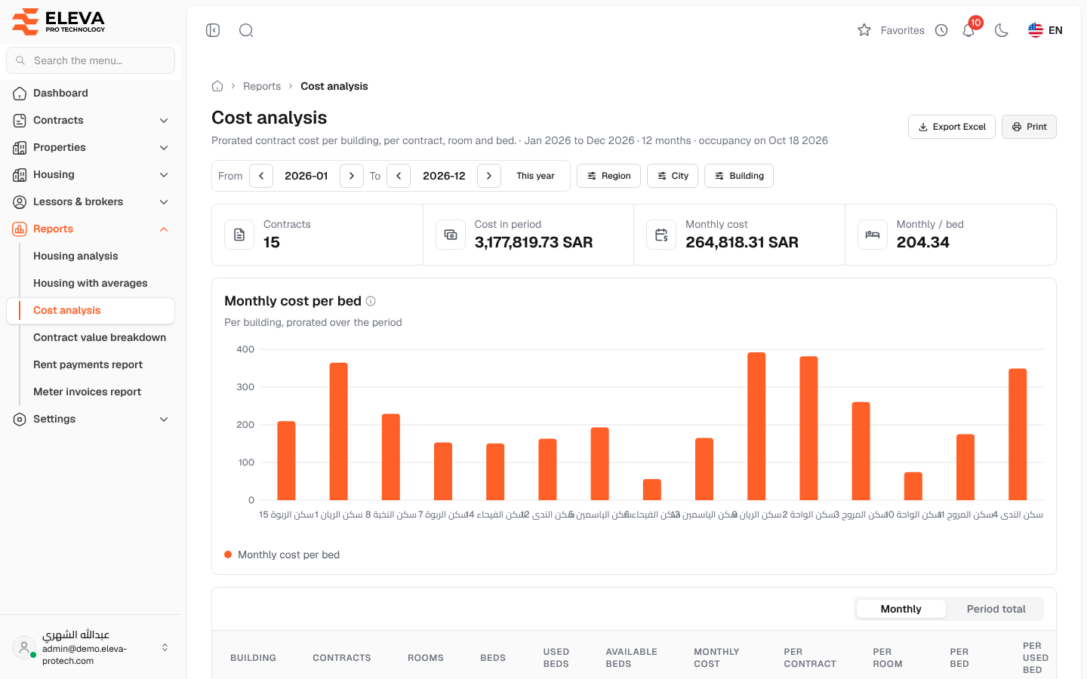Expand the Housing menu section
The height and width of the screenshot is (679, 1087).
[91, 174]
